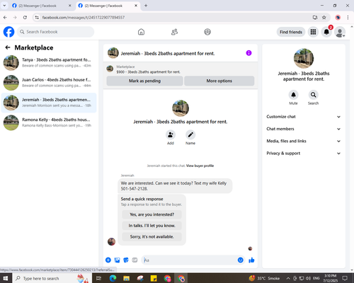The height and width of the screenshot is (283, 354).
Task: Open Tanya apartment conversation
Action: point(49,63)
